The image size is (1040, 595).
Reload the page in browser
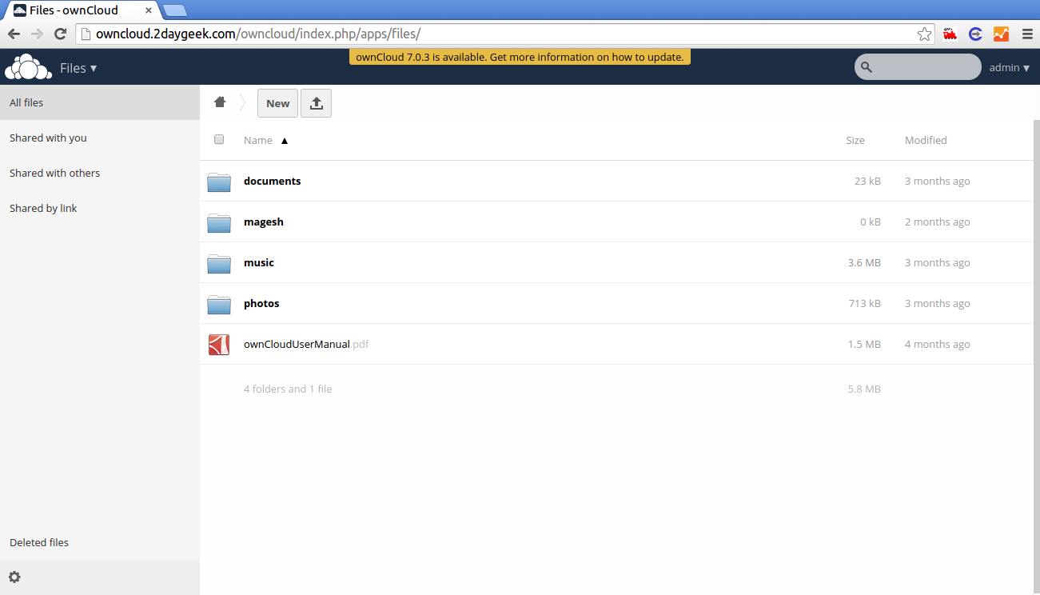click(x=60, y=34)
